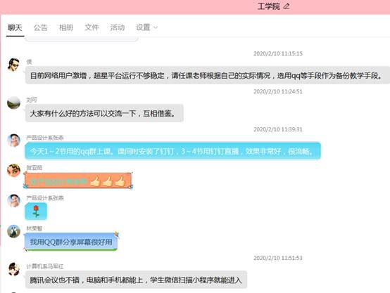Open the 公告 tab

(41, 27)
